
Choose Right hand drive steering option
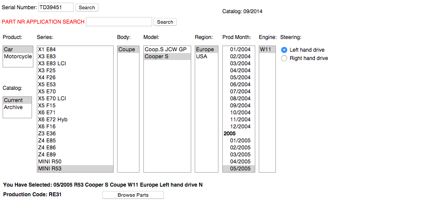tap(284, 58)
